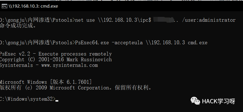The image size is (243, 112).
Task: Click the Mark Russinovich copyright line
Action: (56, 60)
